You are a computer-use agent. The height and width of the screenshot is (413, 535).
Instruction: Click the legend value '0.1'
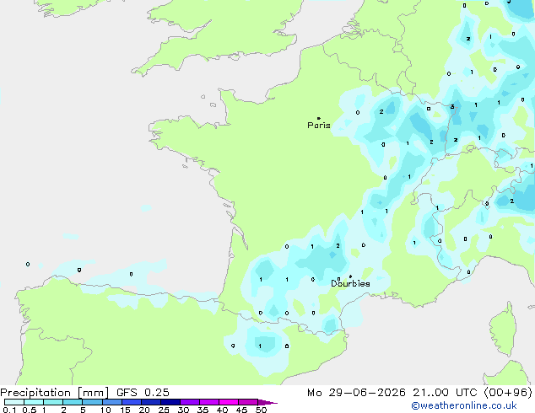coord(9,410)
